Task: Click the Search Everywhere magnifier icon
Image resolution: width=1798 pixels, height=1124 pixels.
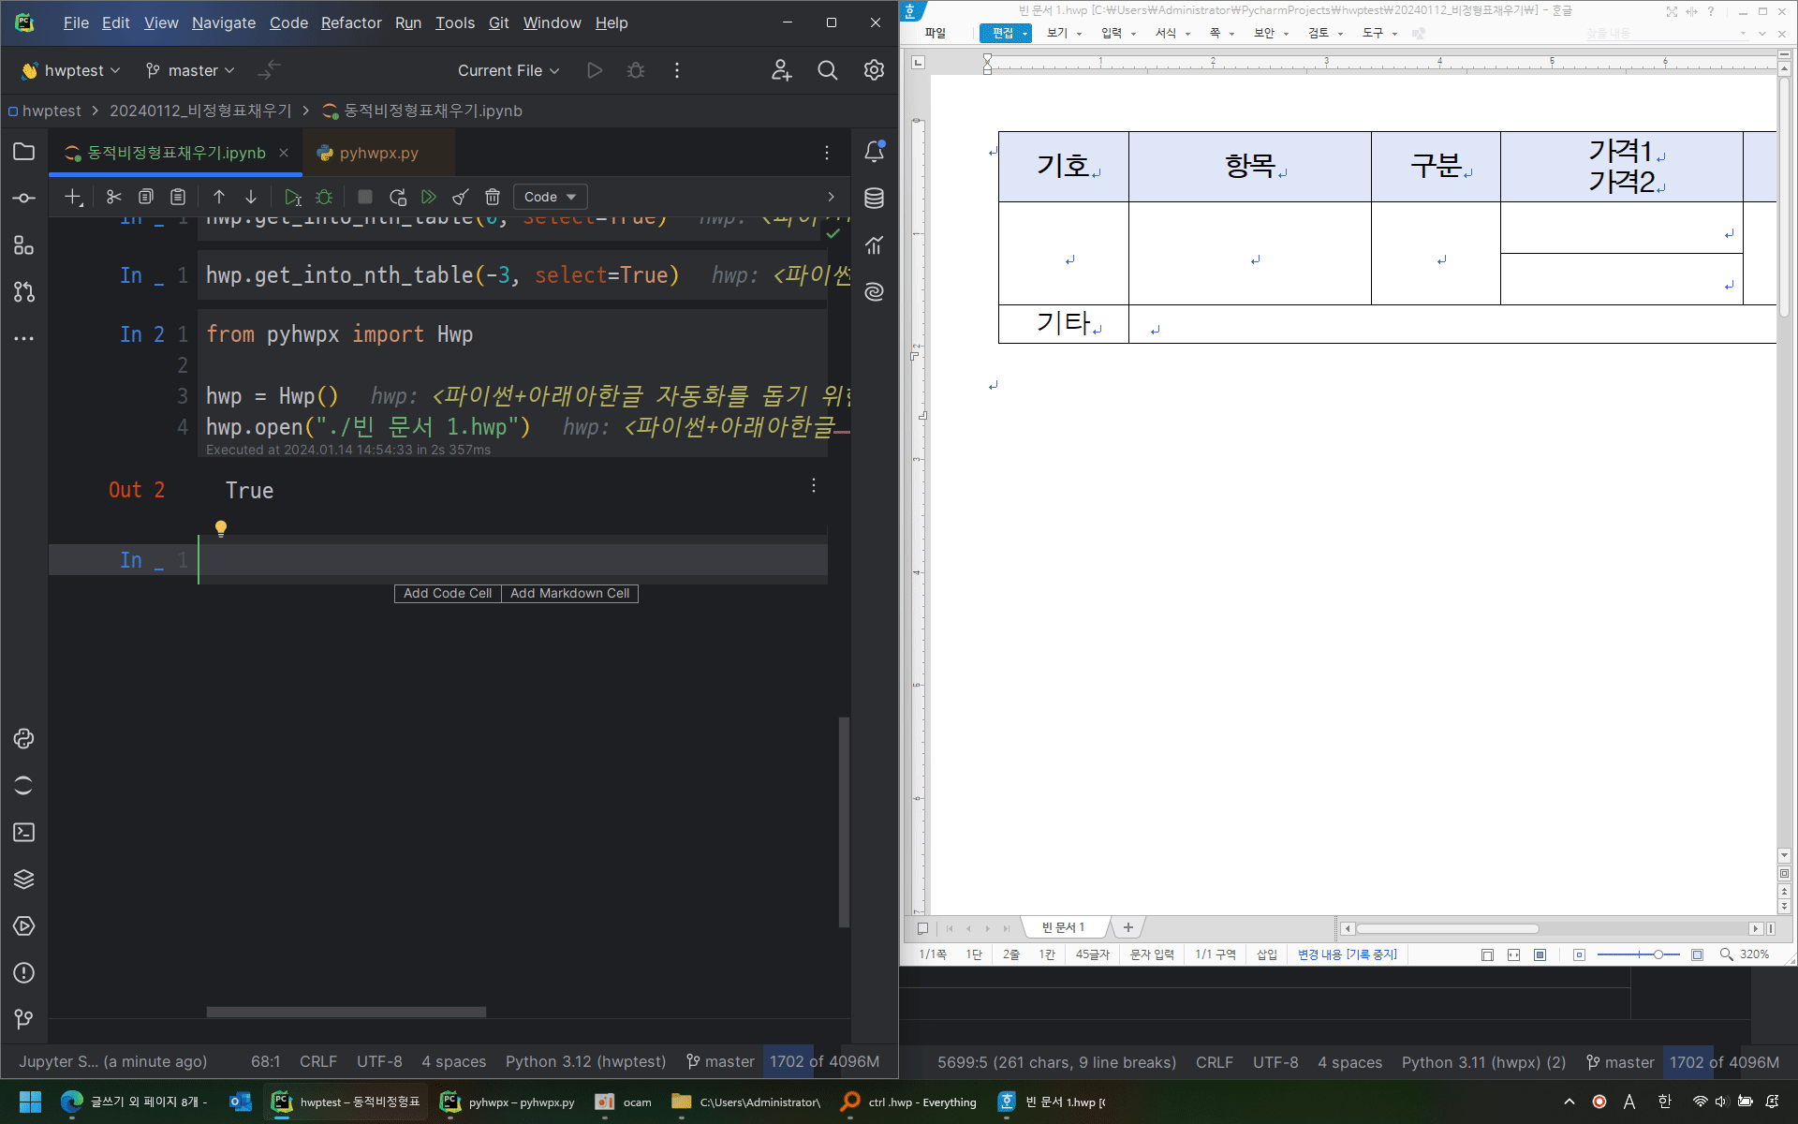Action: point(827,70)
